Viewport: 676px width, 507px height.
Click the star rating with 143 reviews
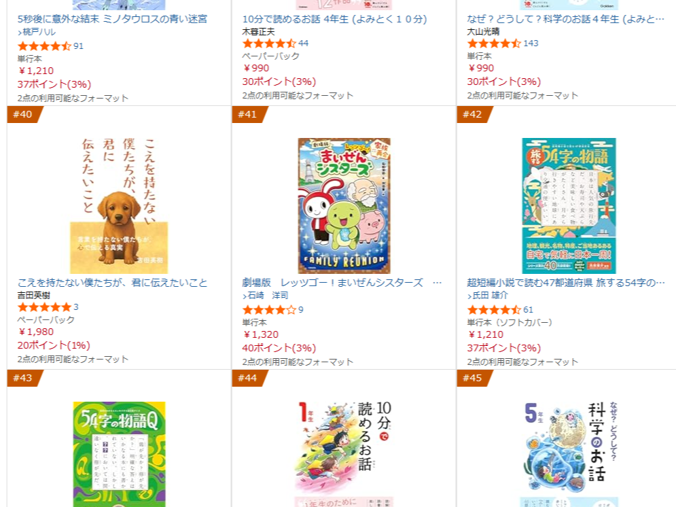pos(495,43)
